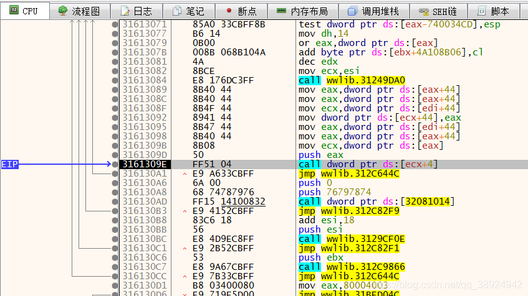Click the chain icon on SEH链 tab
This screenshot has width=528, height=296.
click(x=424, y=11)
